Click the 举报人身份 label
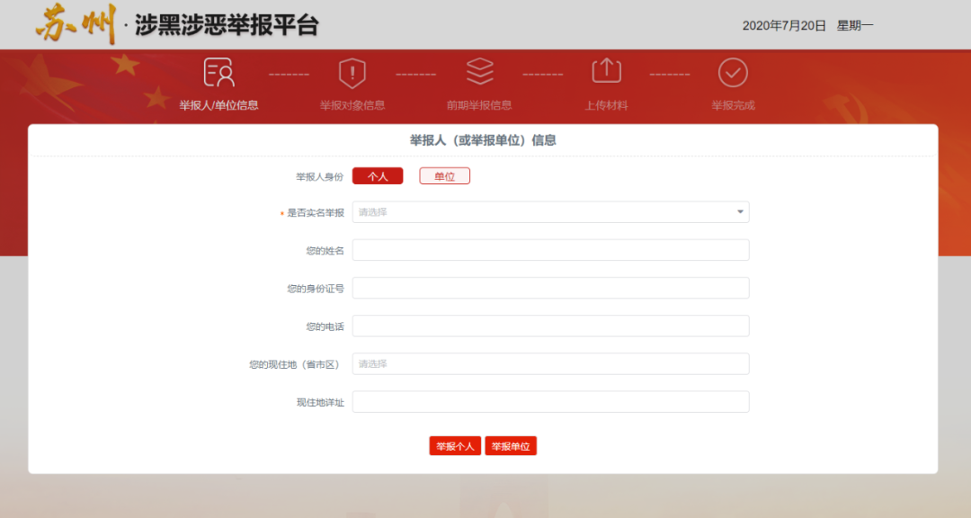This screenshot has height=518, width=971. [319, 176]
